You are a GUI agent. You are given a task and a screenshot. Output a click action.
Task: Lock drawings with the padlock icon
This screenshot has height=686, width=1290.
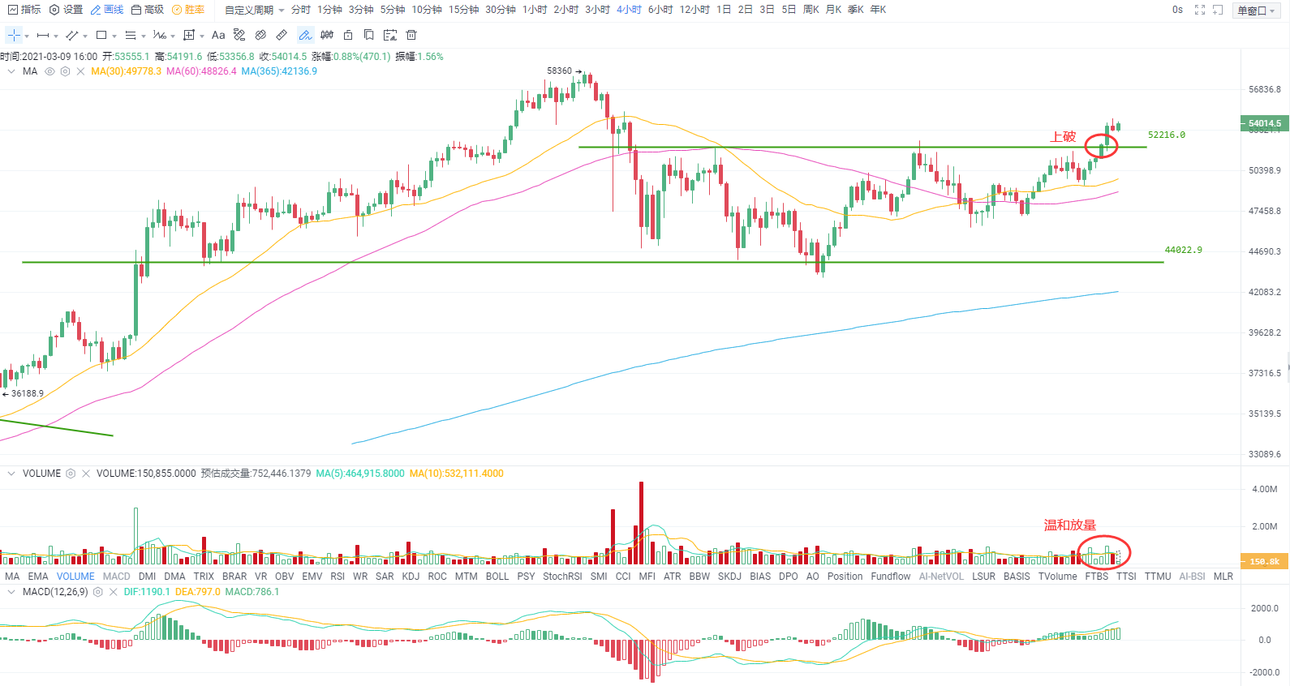[x=348, y=35]
